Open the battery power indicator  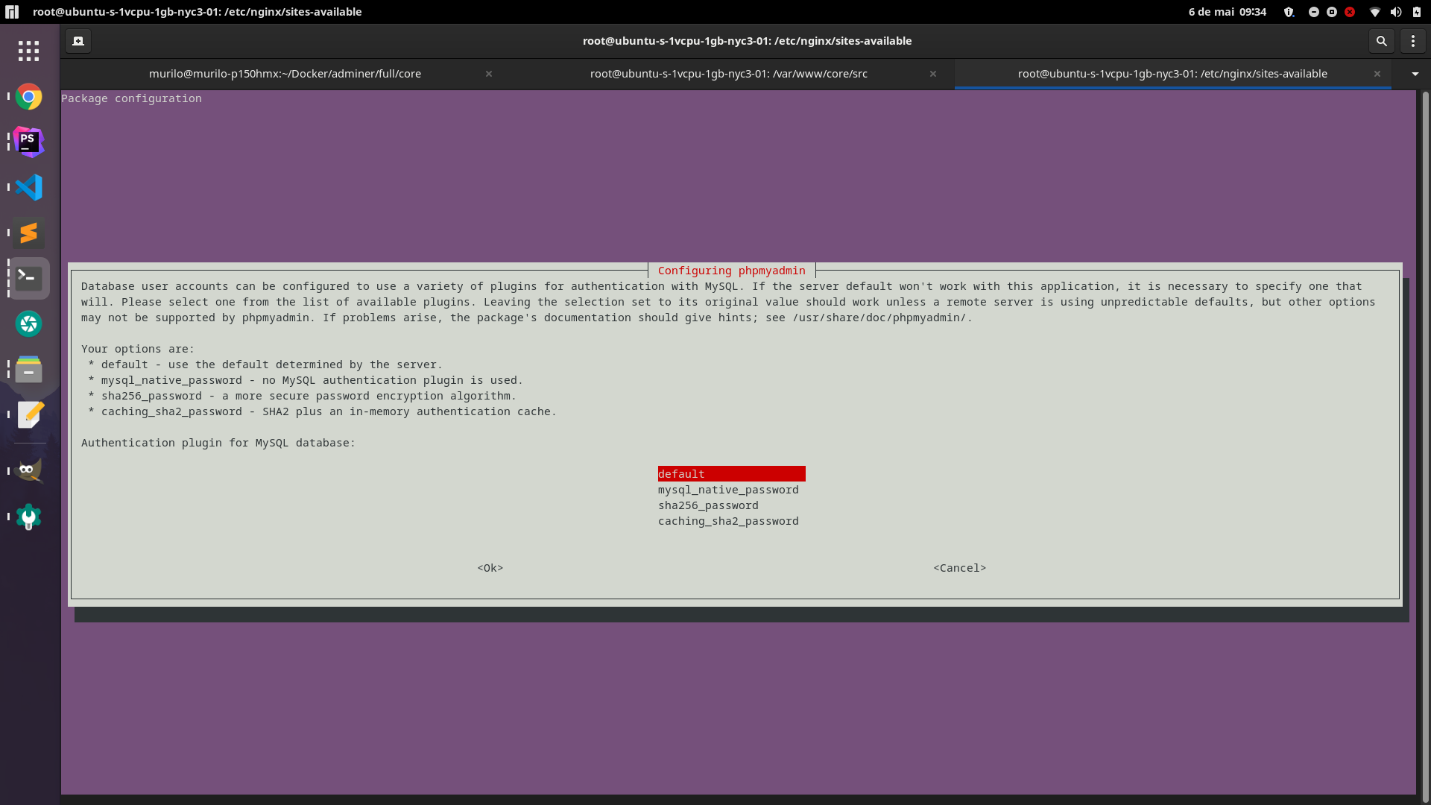click(1417, 12)
